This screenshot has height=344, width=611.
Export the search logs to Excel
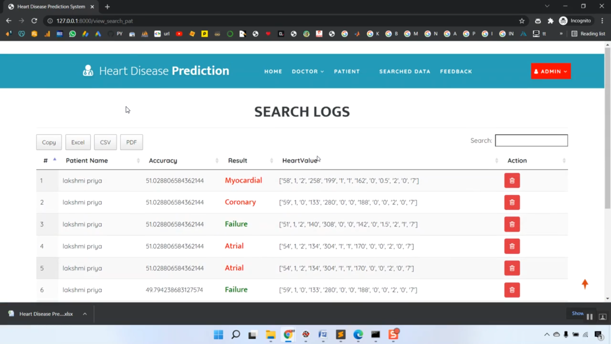pos(78,142)
